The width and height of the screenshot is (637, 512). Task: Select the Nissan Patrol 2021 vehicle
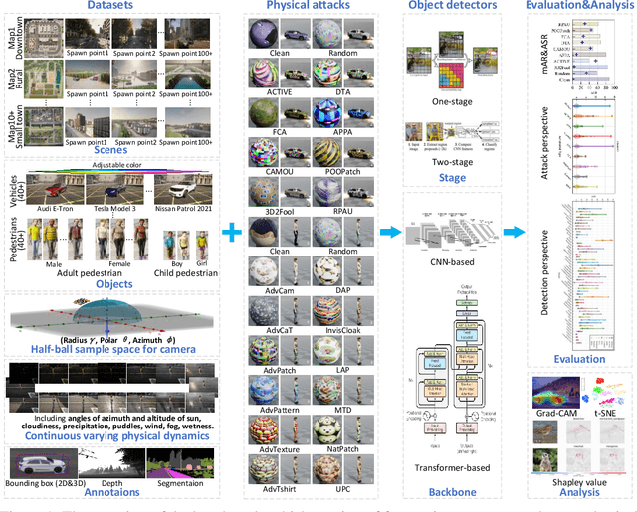click(x=181, y=187)
